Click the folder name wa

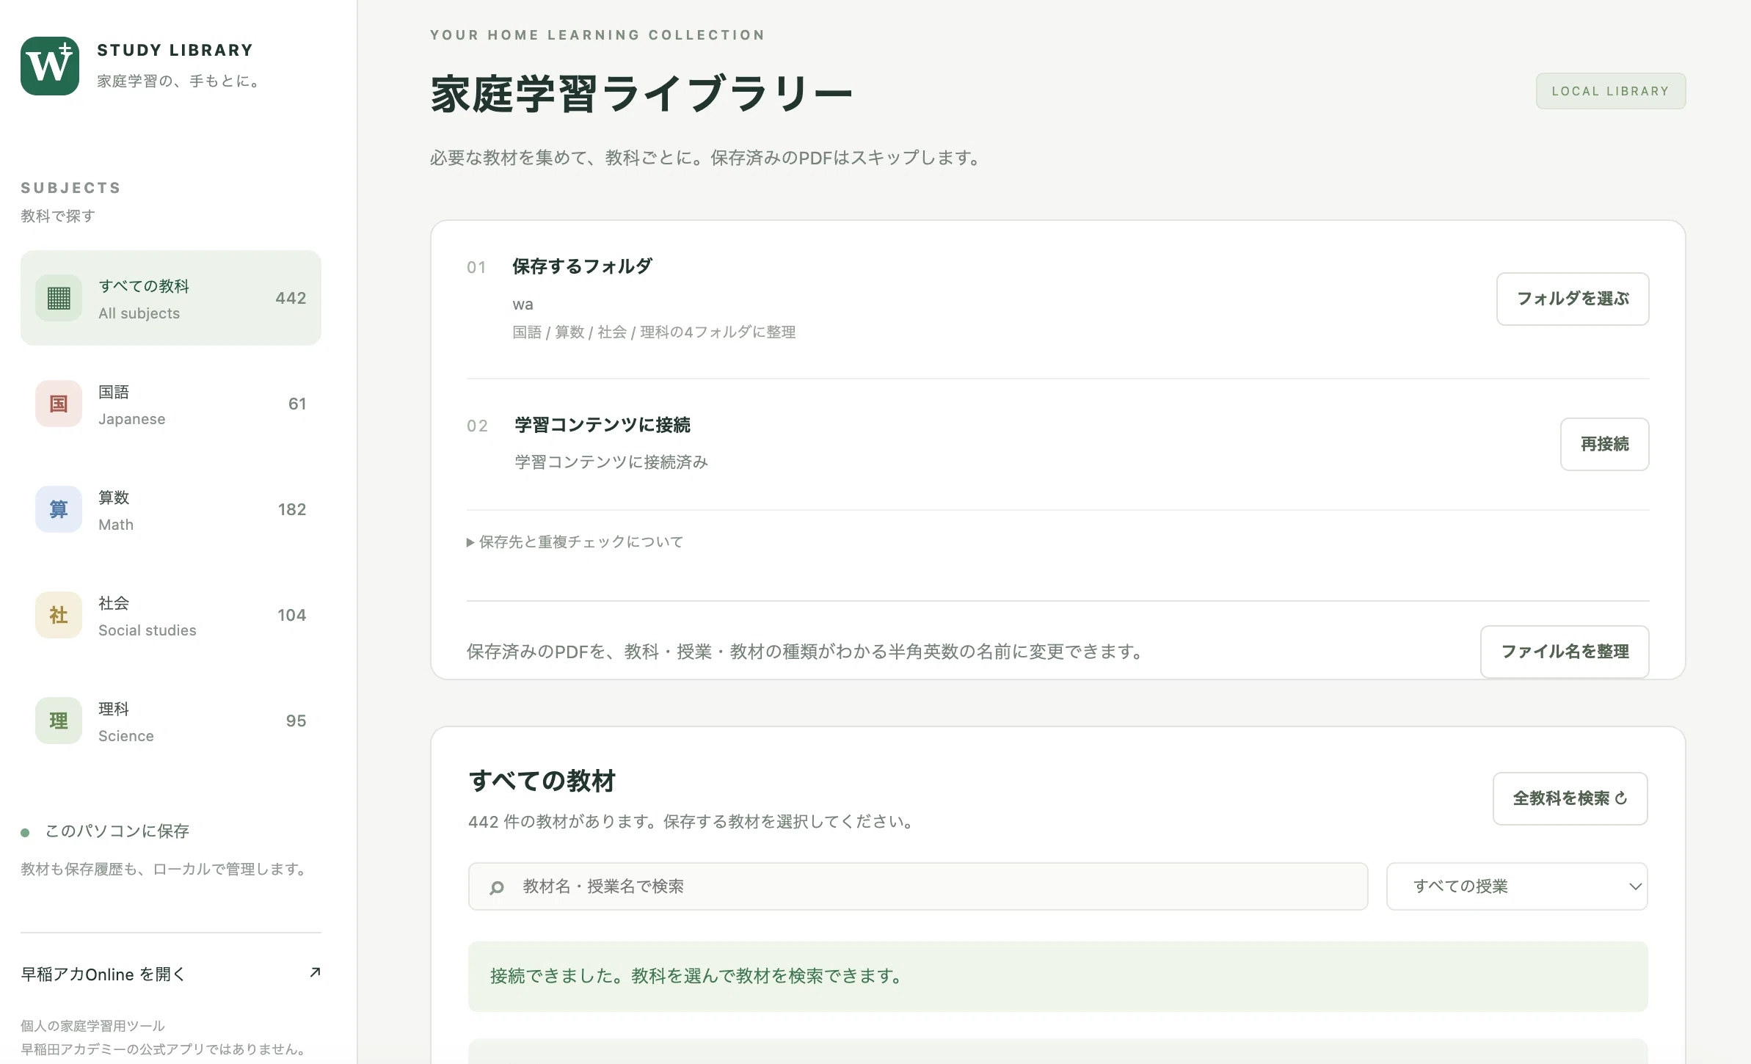pyautogui.click(x=523, y=305)
